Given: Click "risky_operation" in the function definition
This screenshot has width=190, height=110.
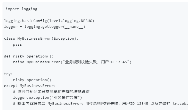Looking at the screenshot, I should point(30,56).
